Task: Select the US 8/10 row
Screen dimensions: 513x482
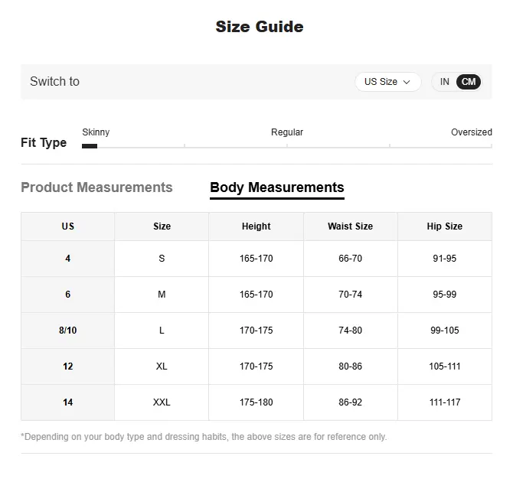Action: 68,331
